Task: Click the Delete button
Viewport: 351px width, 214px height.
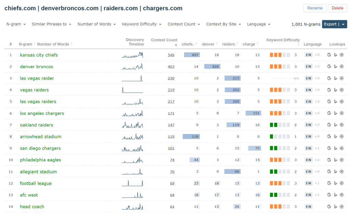Action: (x=337, y=8)
